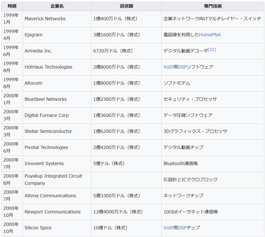This screenshot has height=237, width=265.
Task: Click the 専門技術 column header
Action: click(213, 6)
